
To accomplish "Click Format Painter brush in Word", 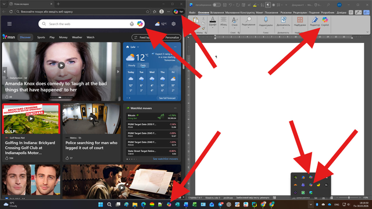I will pyautogui.click(x=203, y=28).
